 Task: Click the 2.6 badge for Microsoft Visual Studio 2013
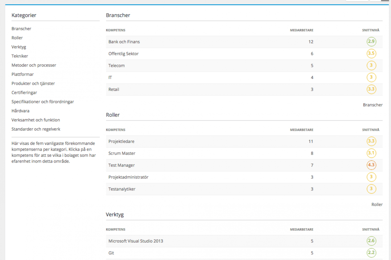(371, 241)
